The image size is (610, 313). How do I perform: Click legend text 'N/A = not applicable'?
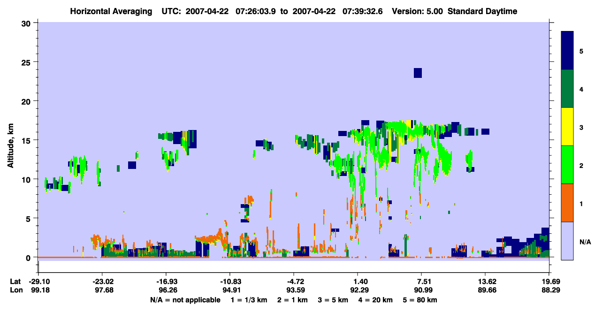pos(185,300)
